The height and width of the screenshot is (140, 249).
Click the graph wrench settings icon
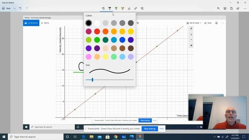click(191, 28)
